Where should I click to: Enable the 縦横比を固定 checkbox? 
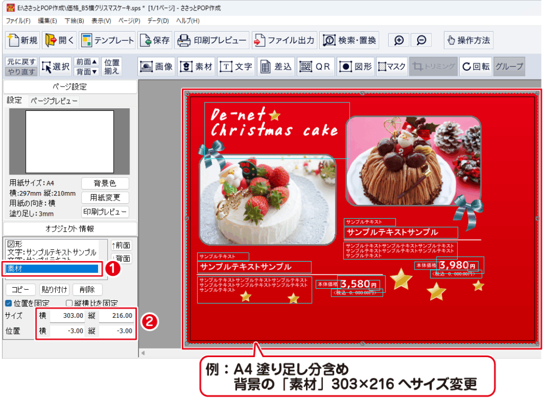tap(69, 304)
